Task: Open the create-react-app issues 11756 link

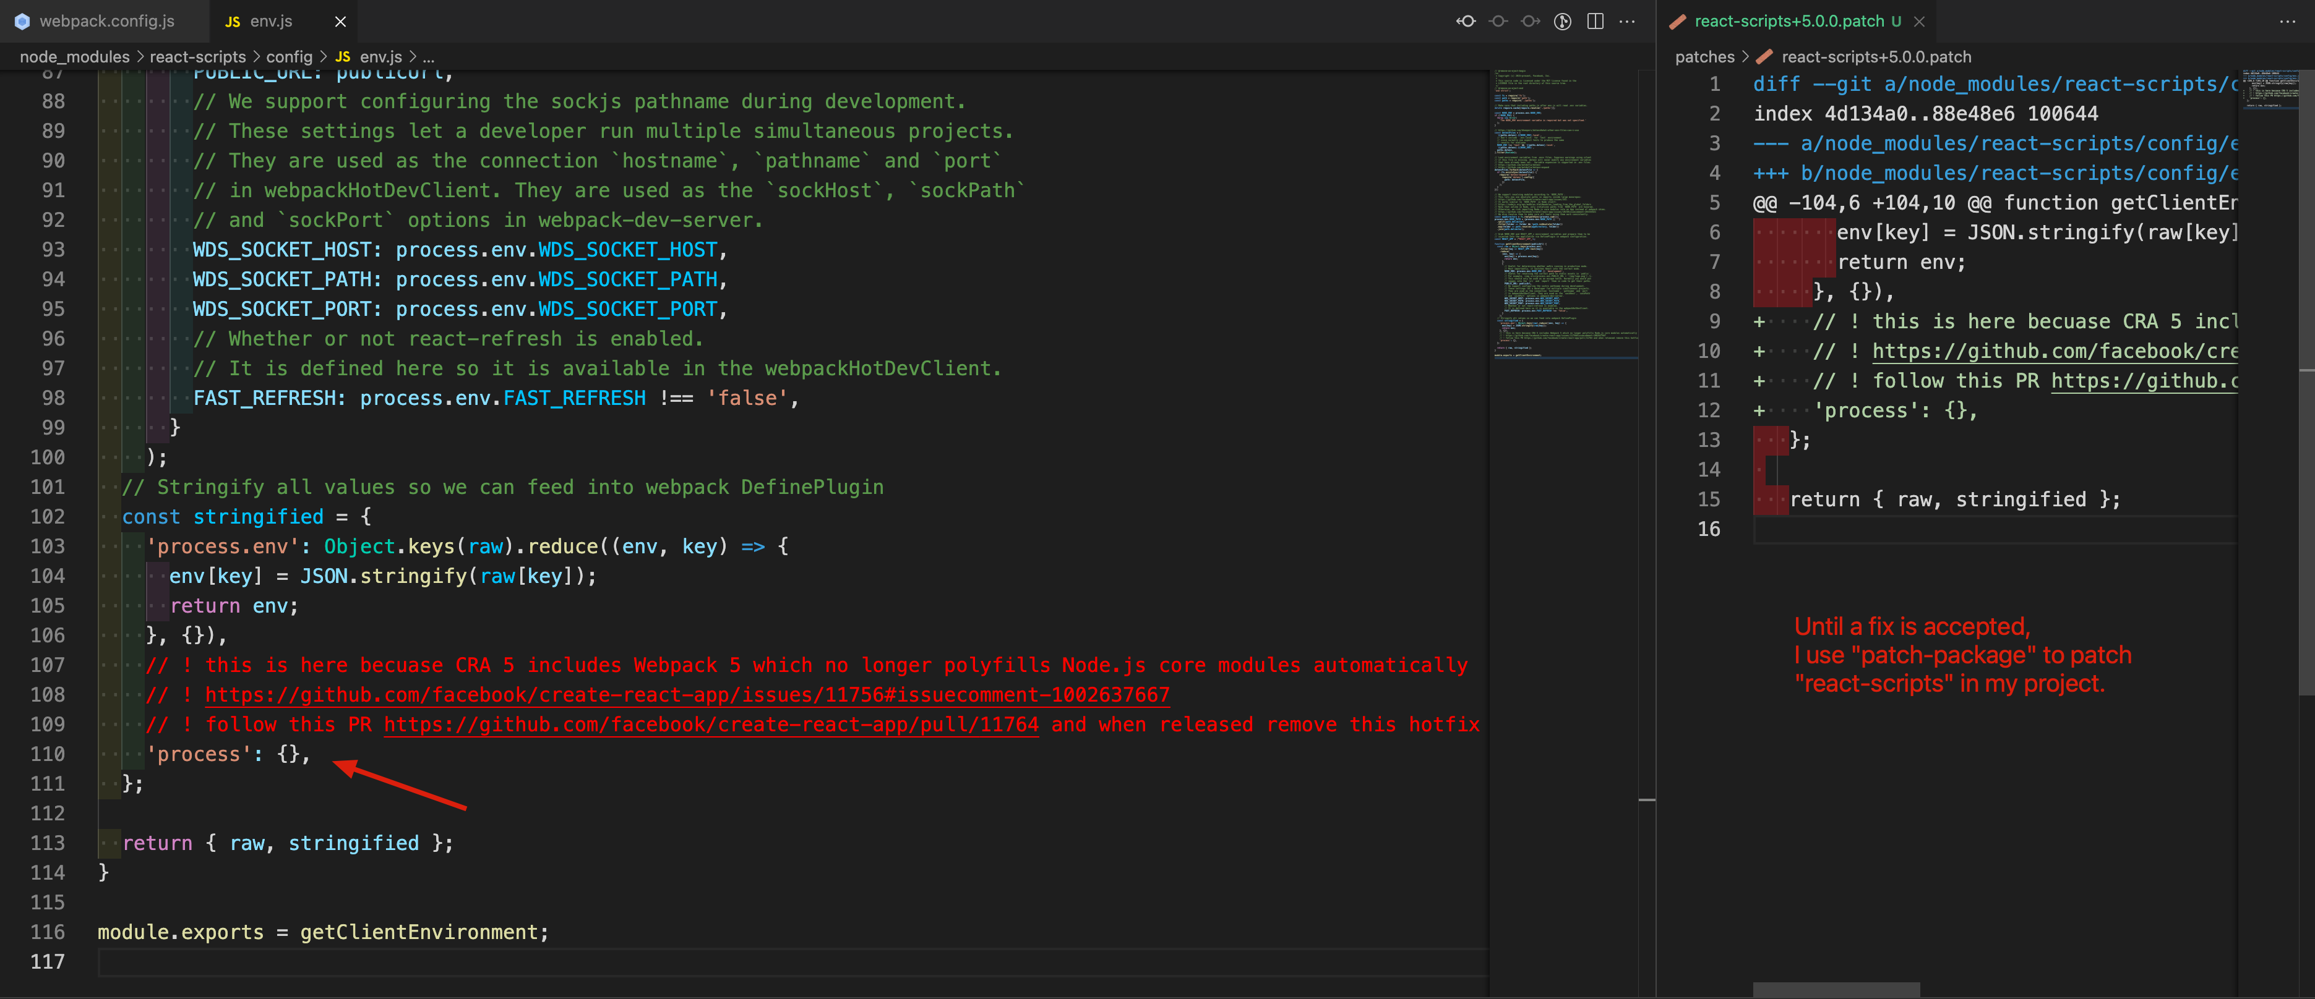Action: tap(687, 694)
